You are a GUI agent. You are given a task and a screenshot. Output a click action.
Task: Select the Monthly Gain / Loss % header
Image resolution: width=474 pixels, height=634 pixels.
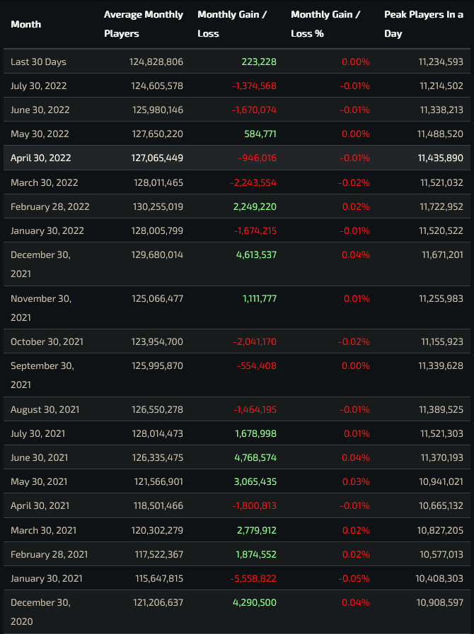[325, 24]
